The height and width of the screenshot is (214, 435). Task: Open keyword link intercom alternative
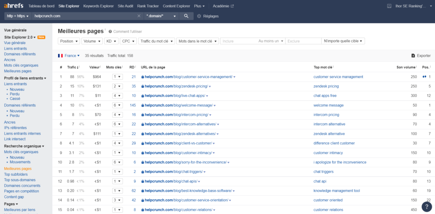click(x=329, y=124)
